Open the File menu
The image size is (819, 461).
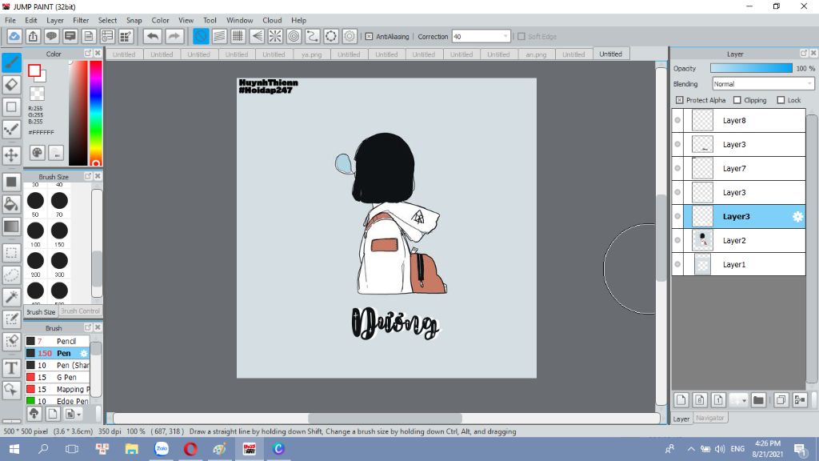tap(10, 20)
